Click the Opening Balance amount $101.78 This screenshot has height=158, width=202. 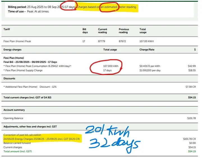coord(192,118)
